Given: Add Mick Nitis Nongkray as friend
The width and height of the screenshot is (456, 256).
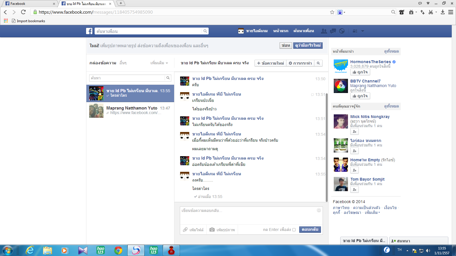Looking at the screenshot, I should (x=355, y=131).
